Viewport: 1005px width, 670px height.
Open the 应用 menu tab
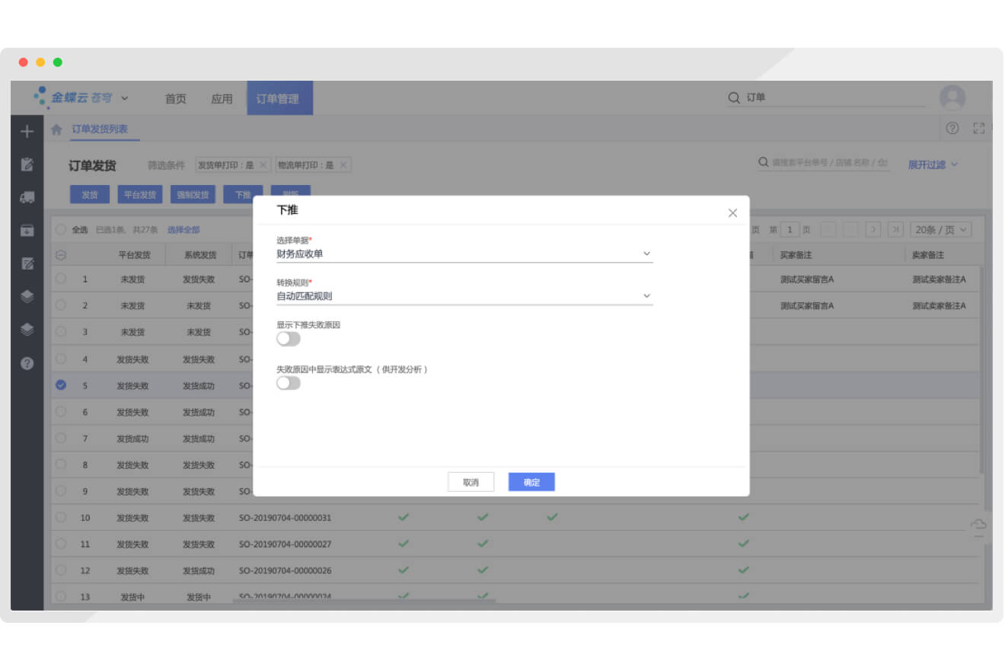(222, 99)
